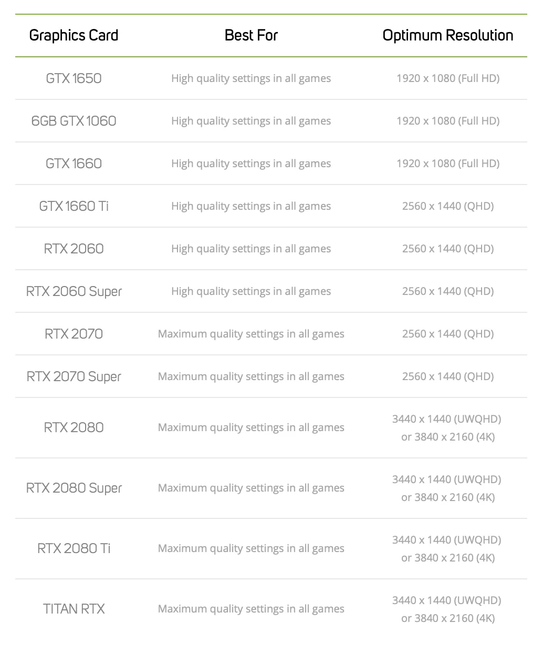Screen dimensions: 543x653
Task: Click the RTX 2060 Super card name
Action: tap(74, 291)
